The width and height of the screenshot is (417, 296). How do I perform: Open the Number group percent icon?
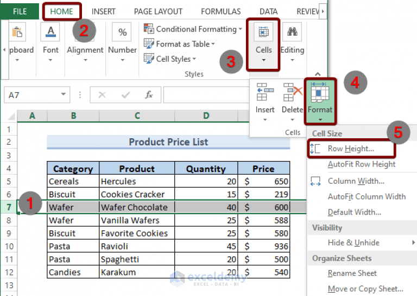coord(122,32)
